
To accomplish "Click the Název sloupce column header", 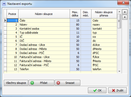I will point(44,14).
